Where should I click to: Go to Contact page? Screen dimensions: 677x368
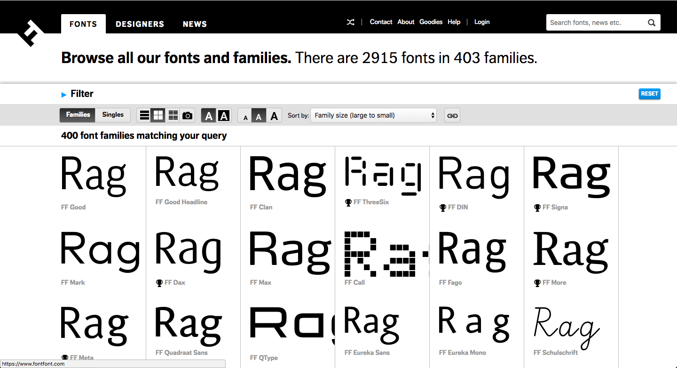pyautogui.click(x=381, y=22)
